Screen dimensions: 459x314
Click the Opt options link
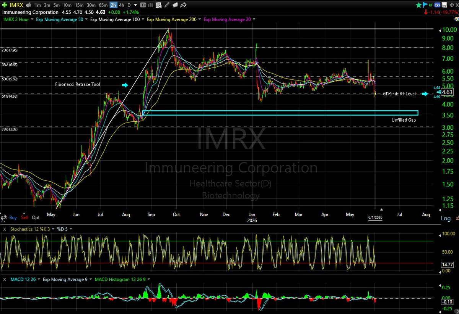tap(36, 217)
